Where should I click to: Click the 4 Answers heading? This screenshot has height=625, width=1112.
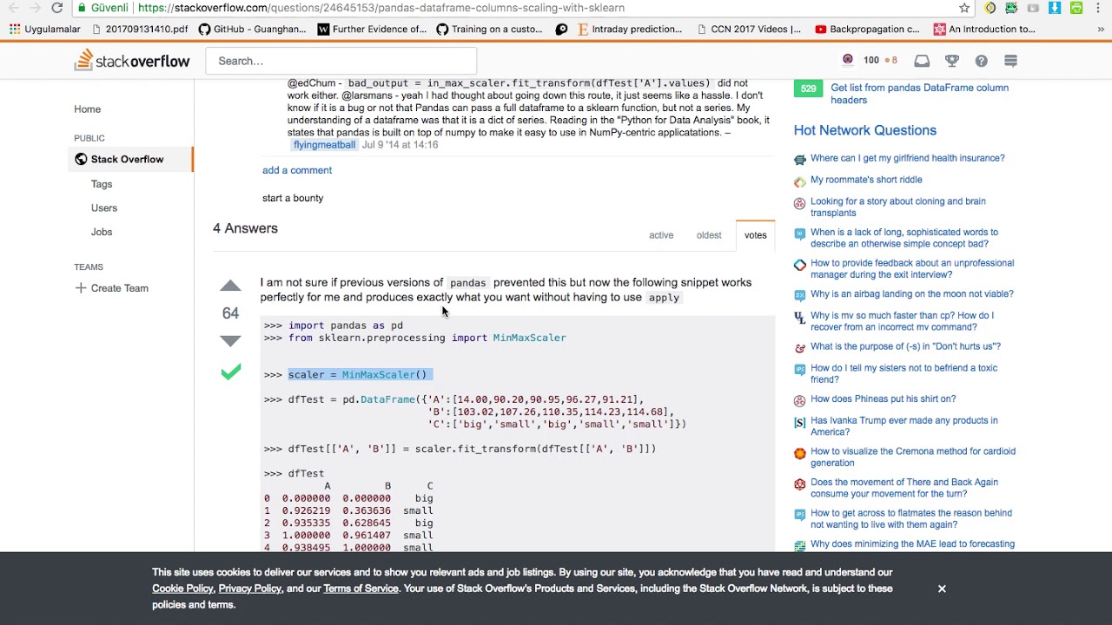pyautogui.click(x=245, y=228)
